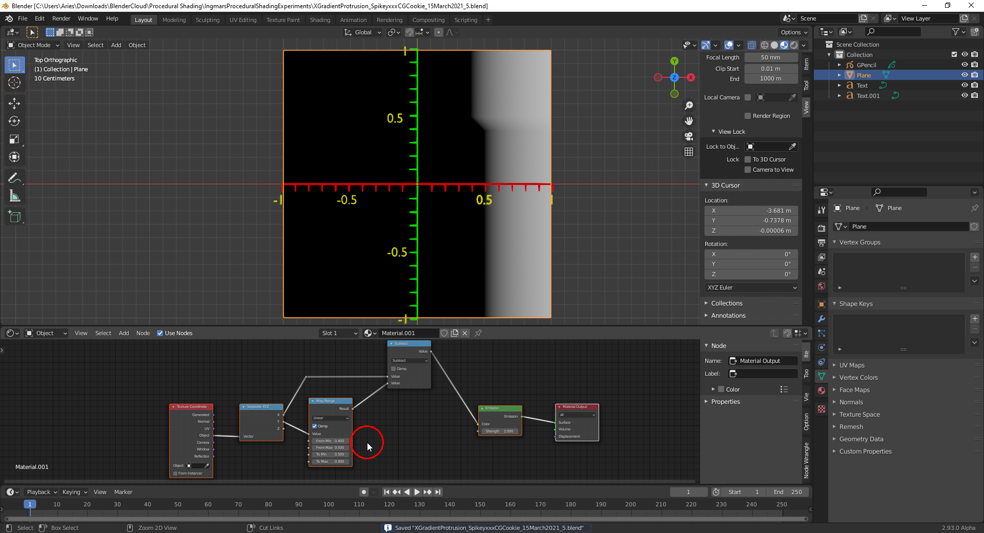The height and width of the screenshot is (533, 984).
Task: Click the Add Cube tool
Action: click(x=14, y=217)
